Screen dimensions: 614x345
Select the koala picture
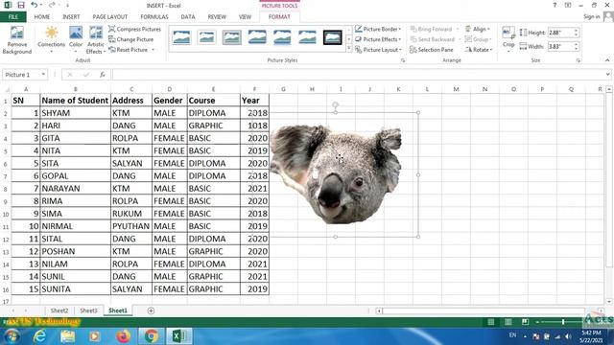[336, 174]
